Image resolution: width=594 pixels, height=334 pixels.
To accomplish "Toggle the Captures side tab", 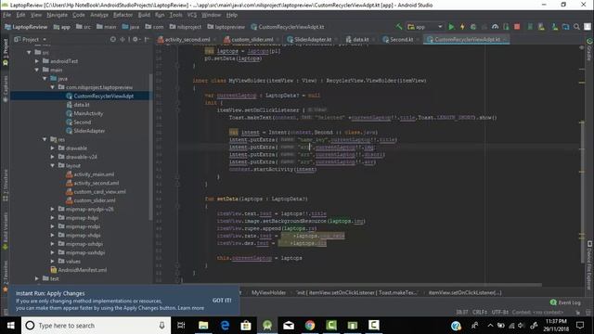I will [x=6, y=88].
